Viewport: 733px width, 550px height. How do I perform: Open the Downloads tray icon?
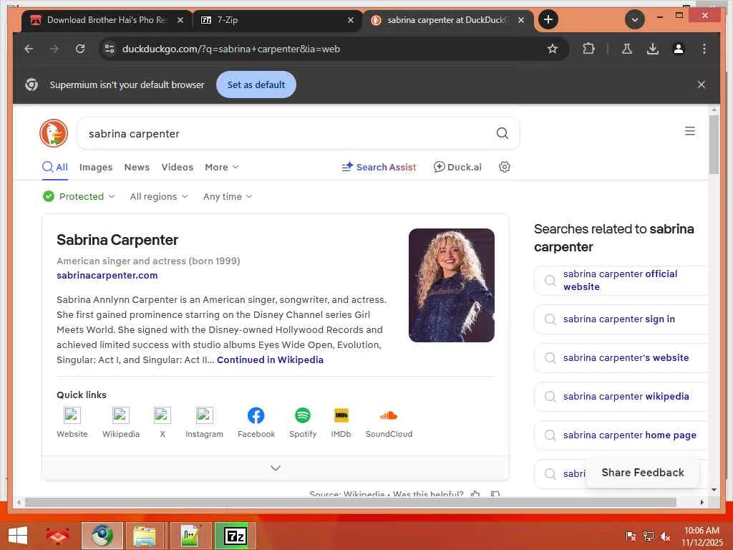click(x=653, y=49)
